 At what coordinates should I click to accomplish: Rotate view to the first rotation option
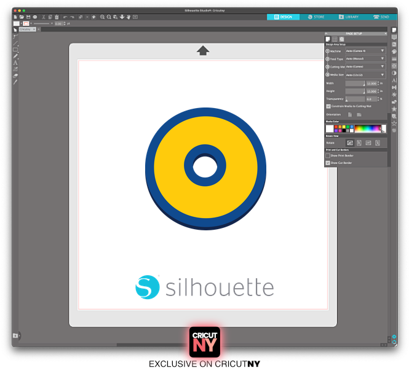coord(350,143)
